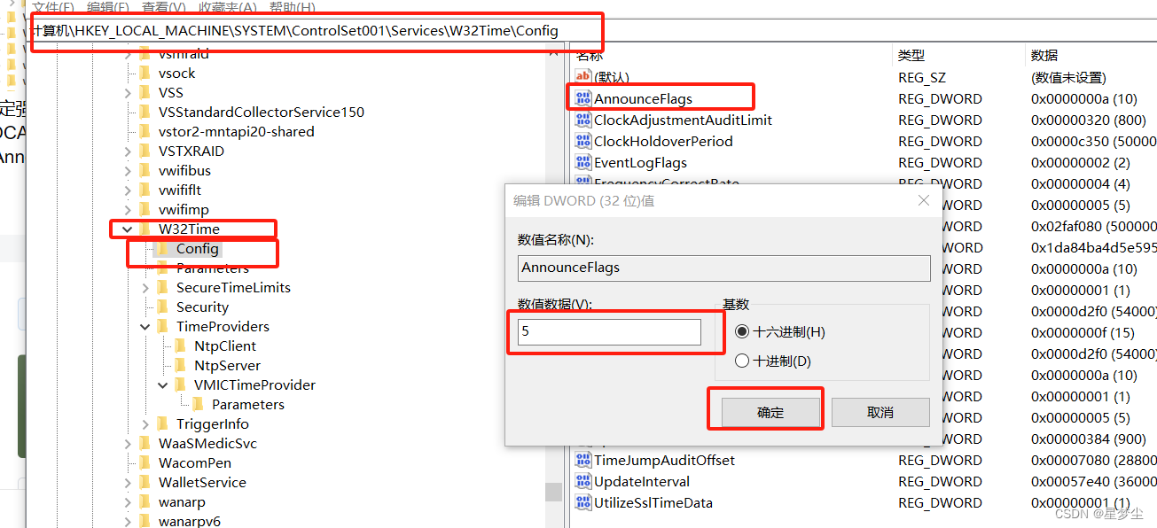Viewport: 1157px width, 528px height.
Task: Click the vwififlt folder icon
Action: pos(145,190)
